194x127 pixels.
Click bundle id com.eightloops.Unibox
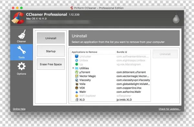tap(131, 60)
